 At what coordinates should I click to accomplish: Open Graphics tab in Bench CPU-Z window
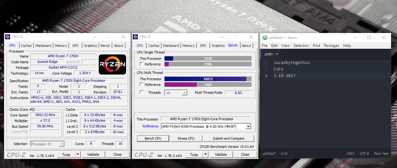coord(218,46)
